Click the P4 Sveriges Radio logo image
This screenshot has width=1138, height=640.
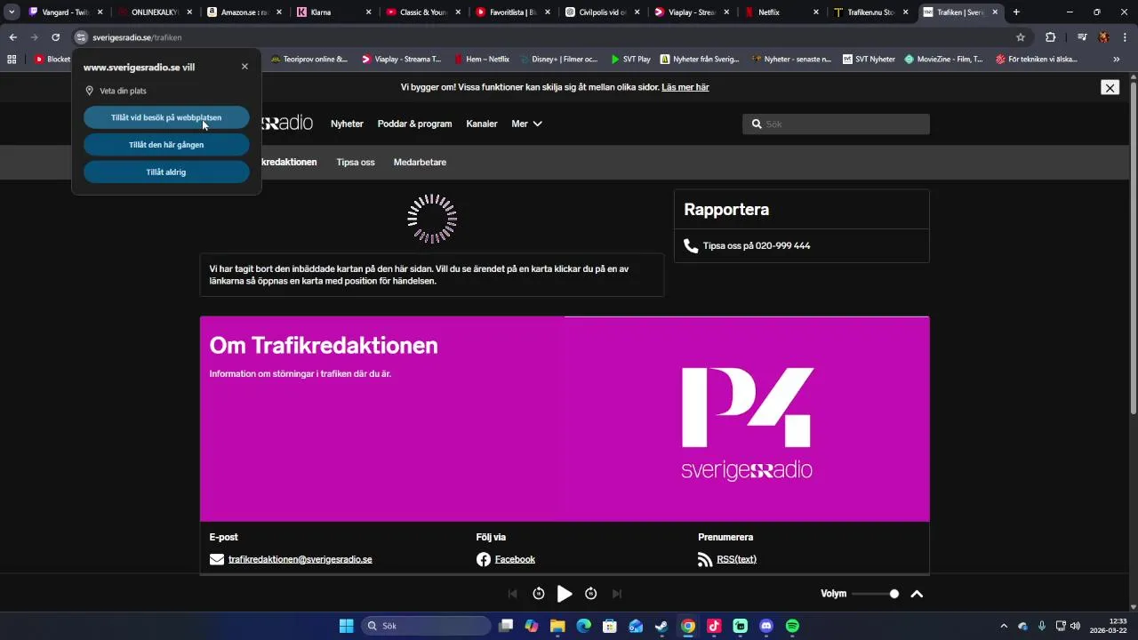[x=747, y=424]
